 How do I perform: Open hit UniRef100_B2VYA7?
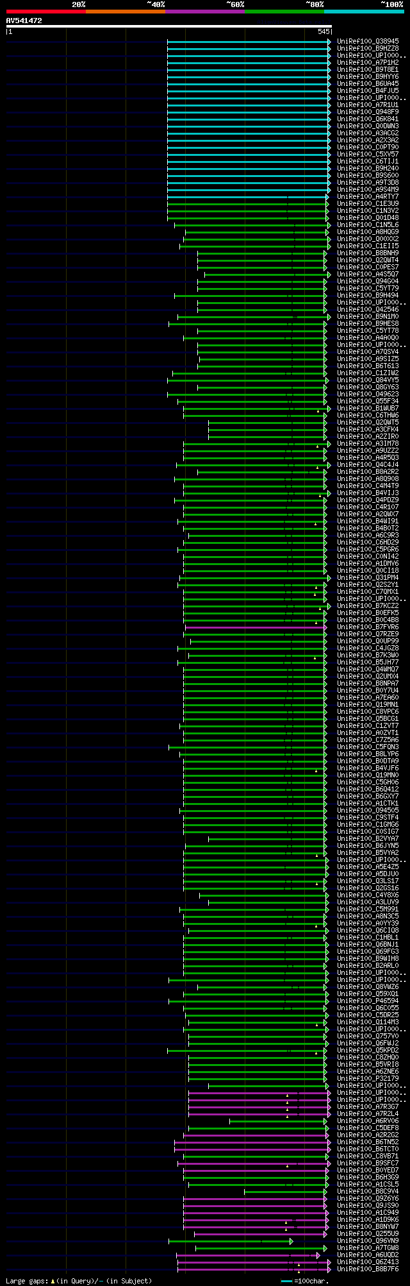(368, 839)
